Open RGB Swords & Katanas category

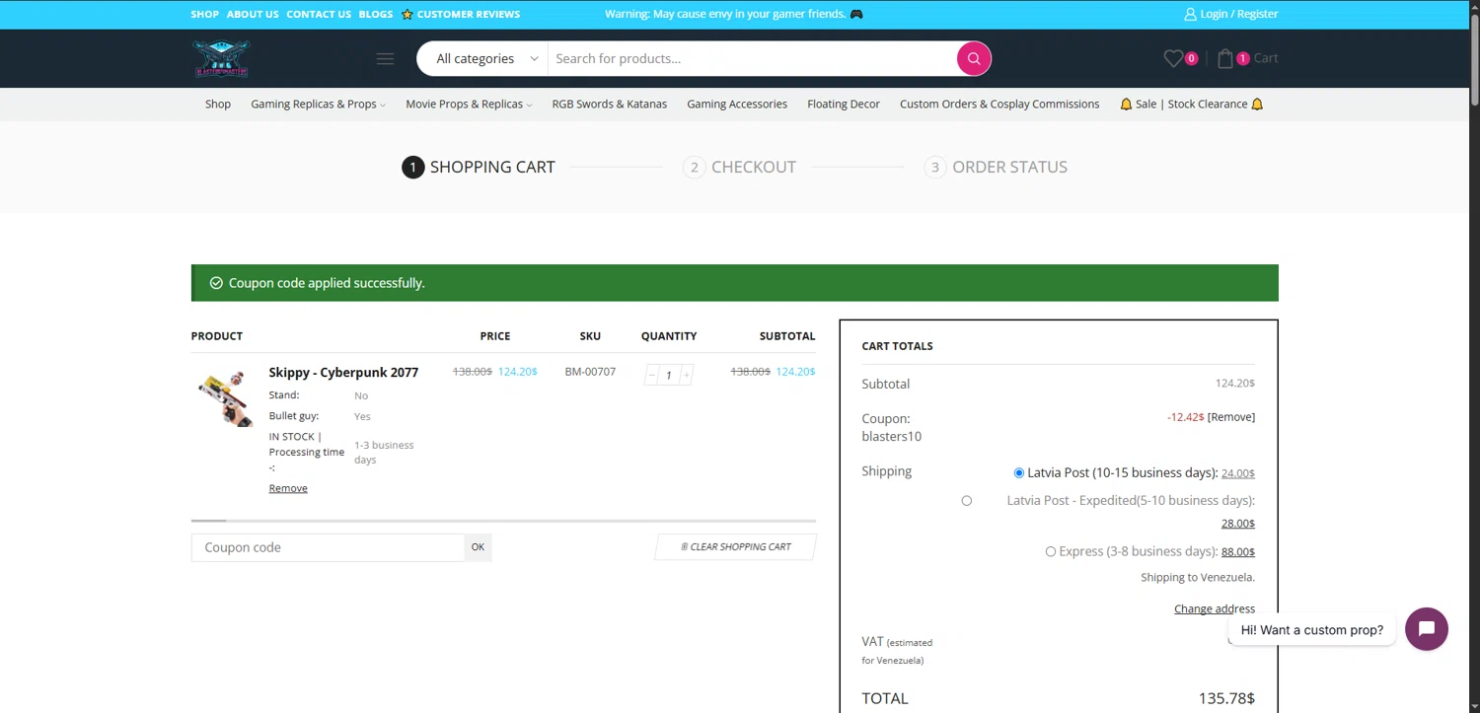coord(610,104)
